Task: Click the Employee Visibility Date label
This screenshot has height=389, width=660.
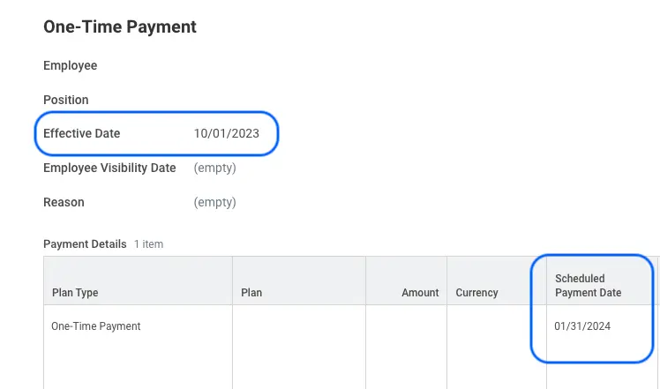Action: click(109, 168)
